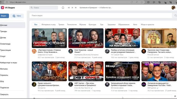This screenshot has width=177, height=99.
Task: Select the Все category tab
Action: pos(36,24)
